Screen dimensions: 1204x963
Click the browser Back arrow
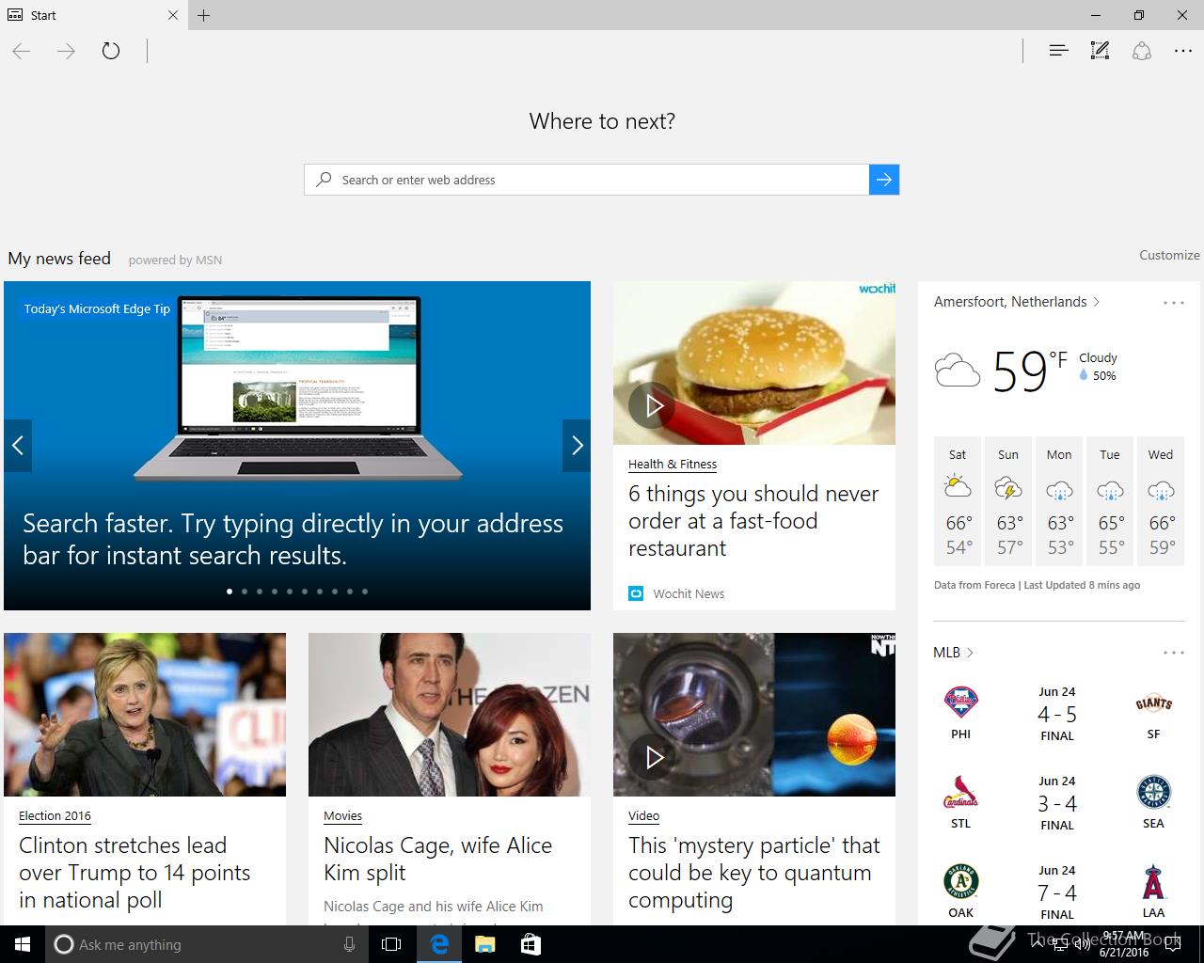pyautogui.click(x=22, y=51)
